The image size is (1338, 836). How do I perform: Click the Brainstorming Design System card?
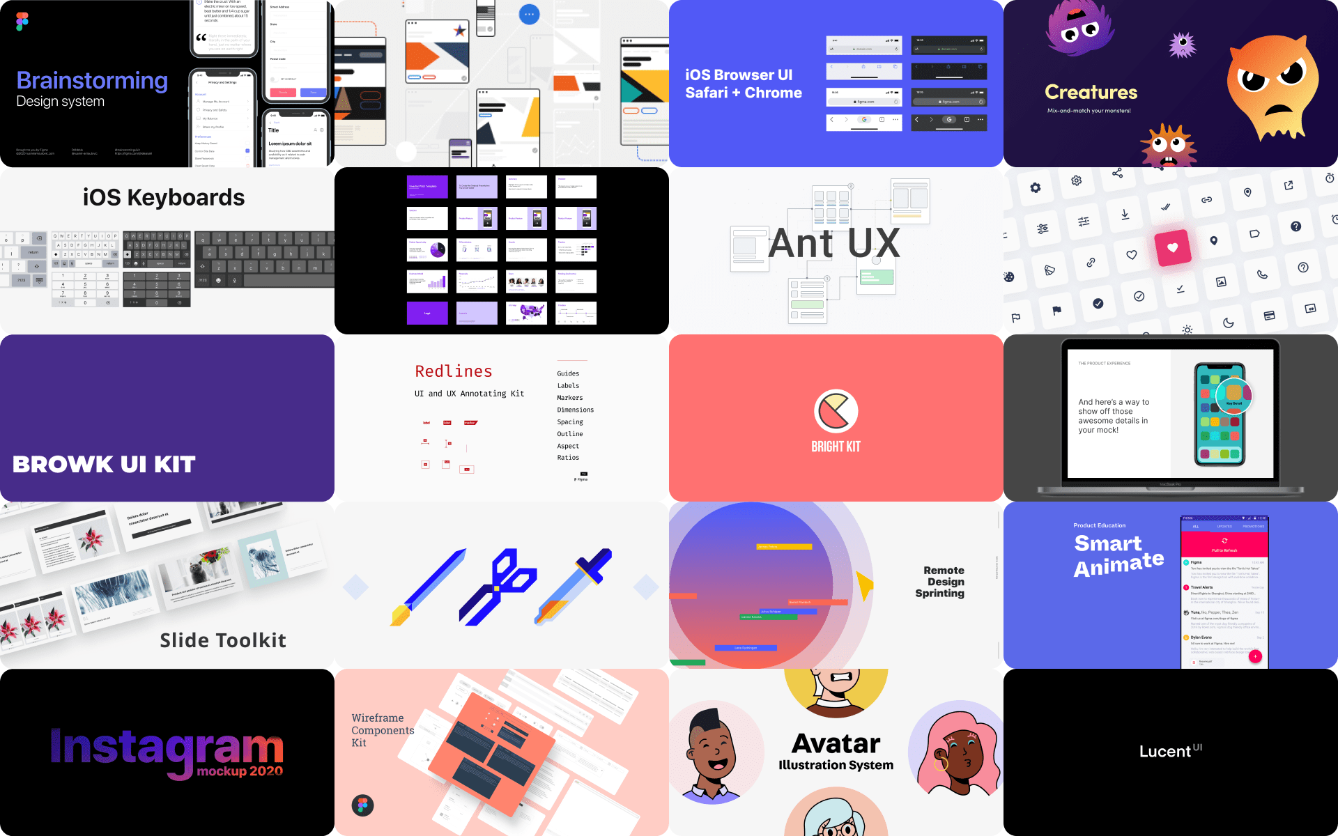pyautogui.click(x=168, y=84)
